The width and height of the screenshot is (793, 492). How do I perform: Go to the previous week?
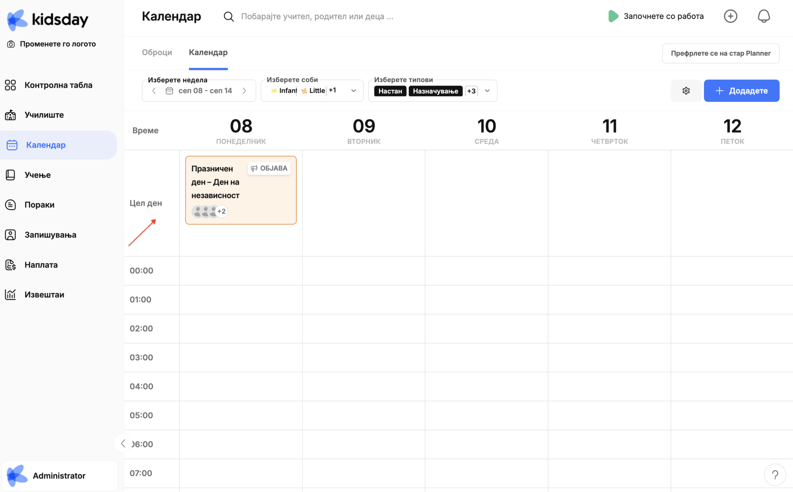pos(154,91)
